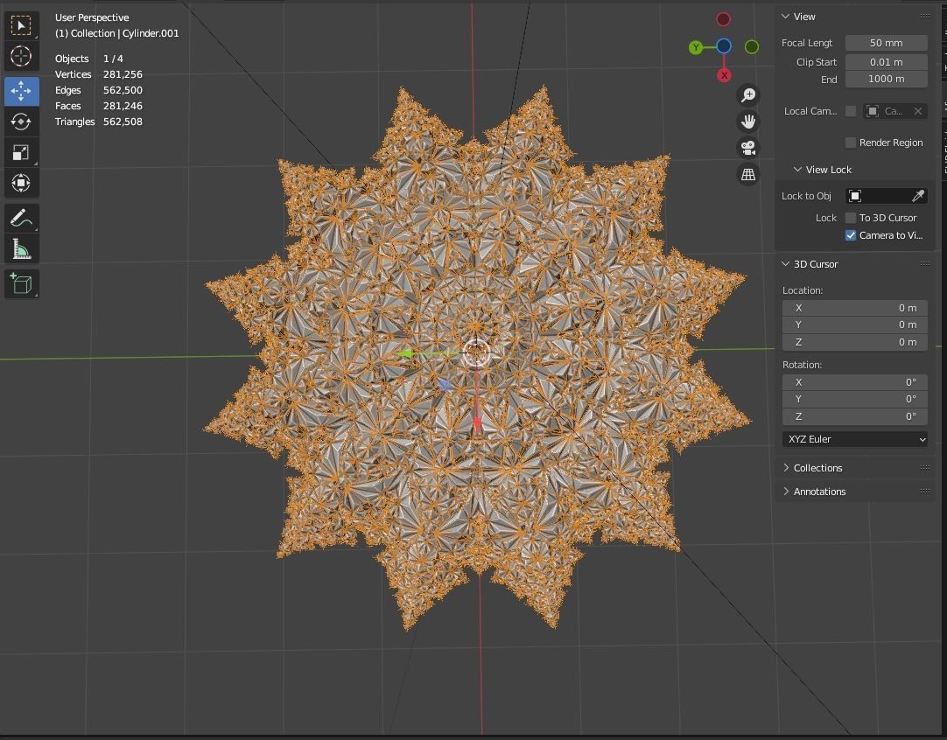Toggle the camera view icon
This screenshot has height=740, width=947.
(x=748, y=148)
